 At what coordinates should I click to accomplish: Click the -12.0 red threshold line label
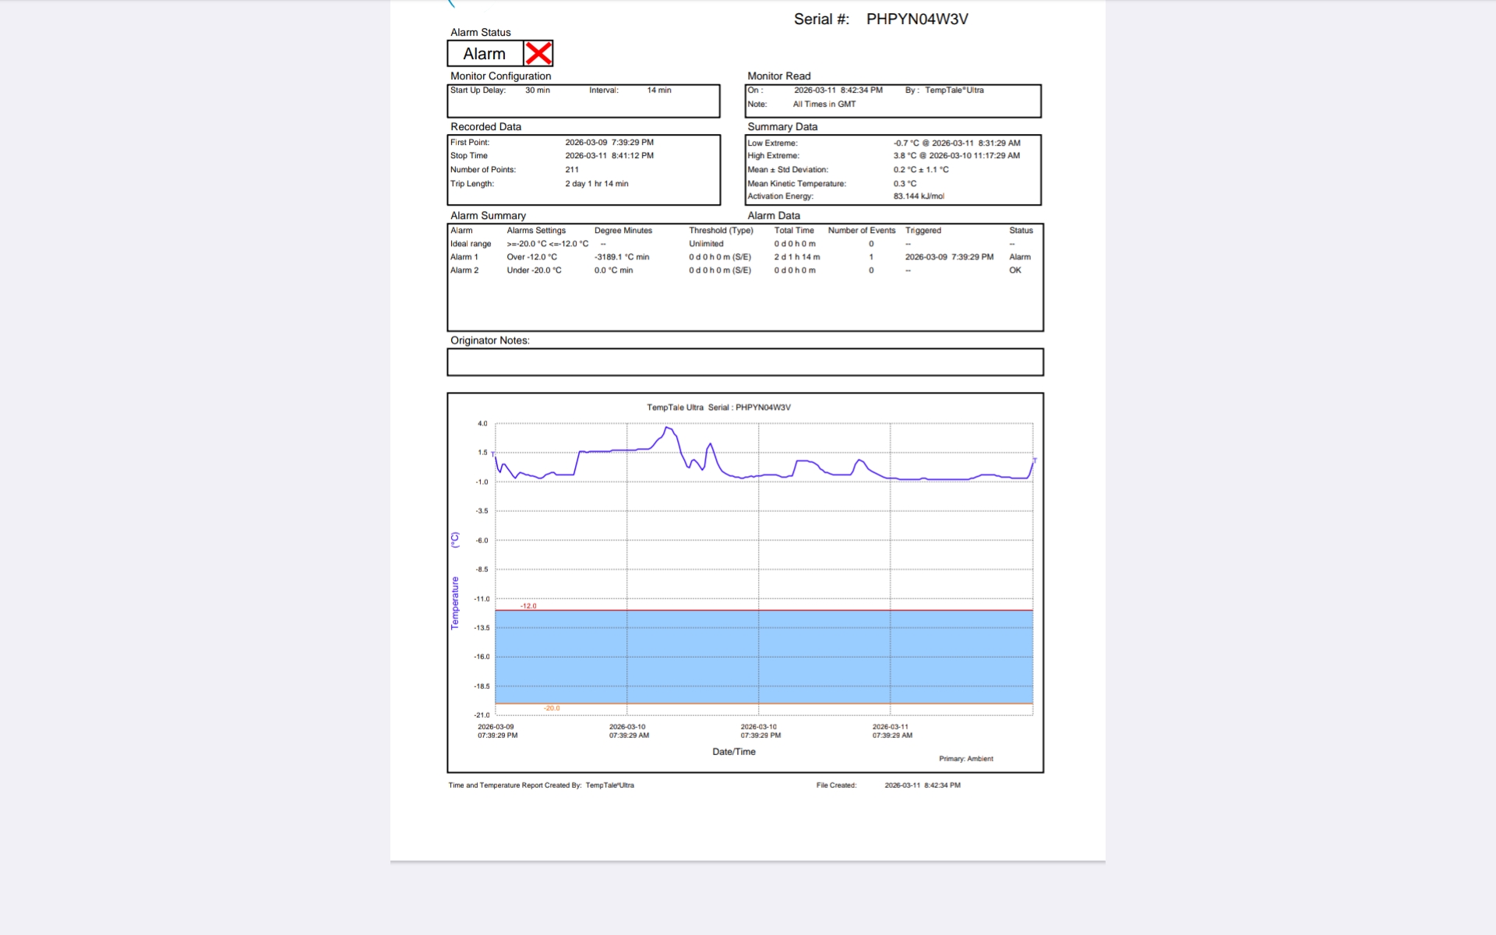pos(528,605)
